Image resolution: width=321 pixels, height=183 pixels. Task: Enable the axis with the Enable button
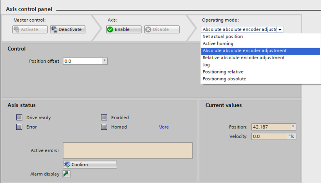pyautogui.click(x=124, y=29)
